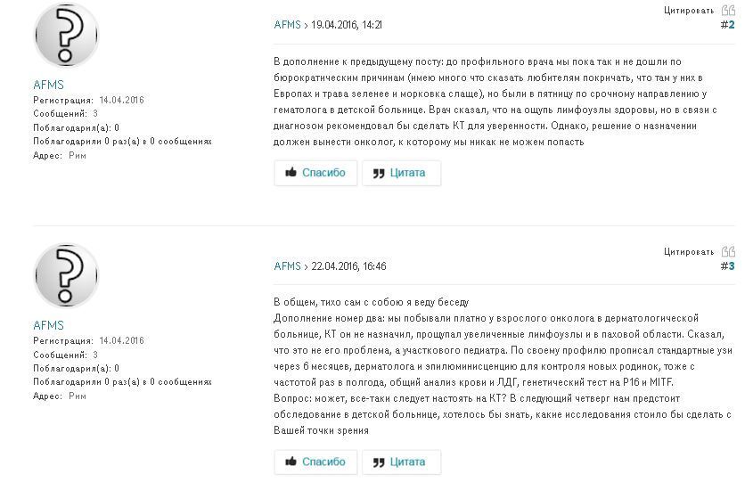Click quote icon in second Цитата button

(x=379, y=462)
